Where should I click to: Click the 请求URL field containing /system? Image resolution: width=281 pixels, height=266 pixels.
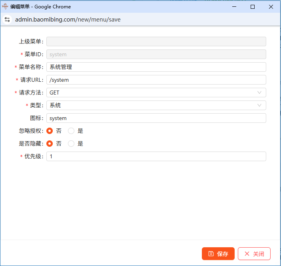(156, 80)
